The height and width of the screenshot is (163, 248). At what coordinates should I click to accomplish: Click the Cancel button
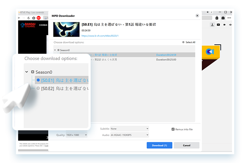pos(187,145)
